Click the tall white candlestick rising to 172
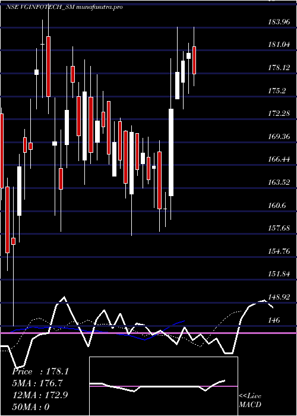Screen dimensions: 297x416 click(x=171, y=152)
